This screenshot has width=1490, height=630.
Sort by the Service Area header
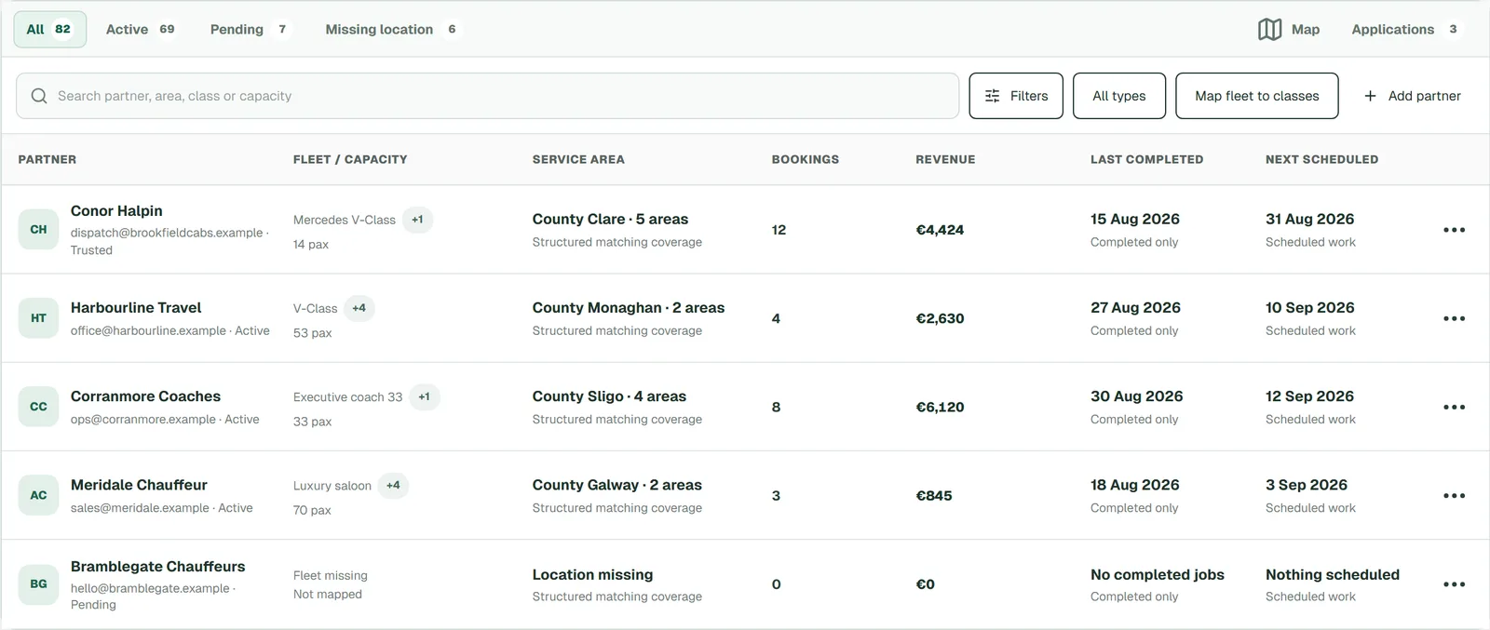click(578, 159)
